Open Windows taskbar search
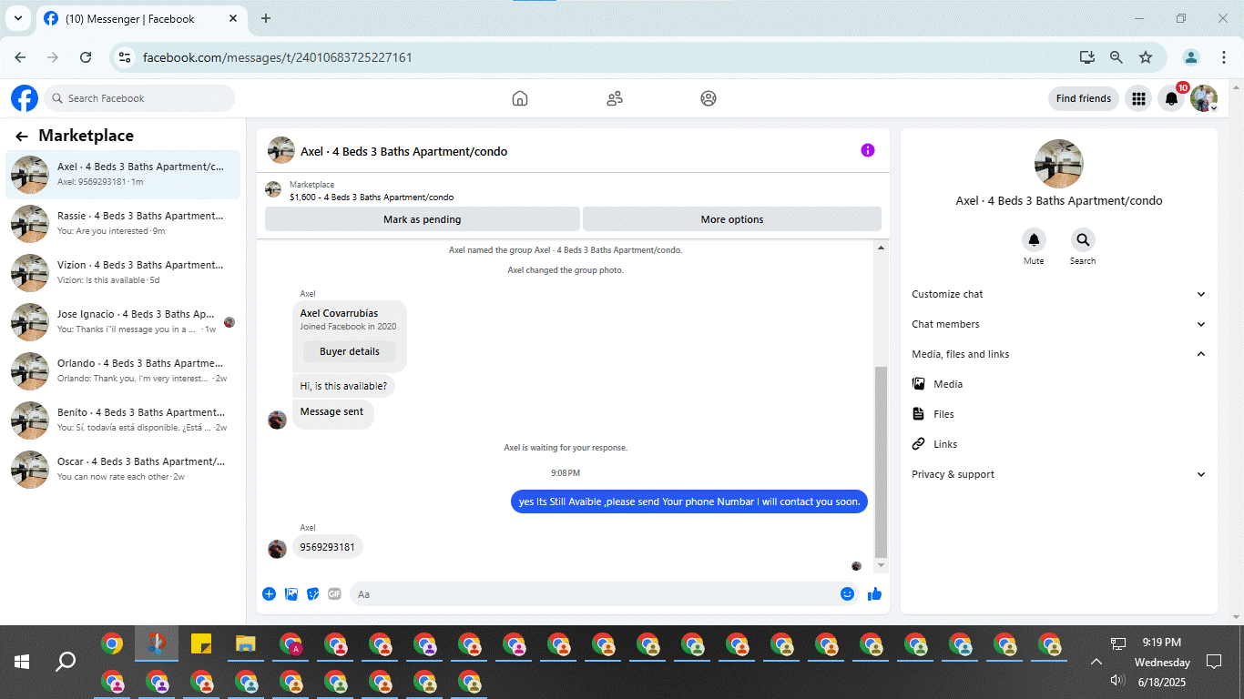Viewport: 1244px width, 699px height. (x=66, y=662)
